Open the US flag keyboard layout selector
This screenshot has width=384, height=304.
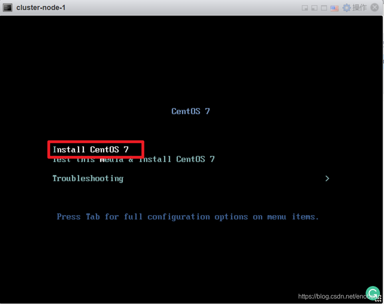(334, 8)
